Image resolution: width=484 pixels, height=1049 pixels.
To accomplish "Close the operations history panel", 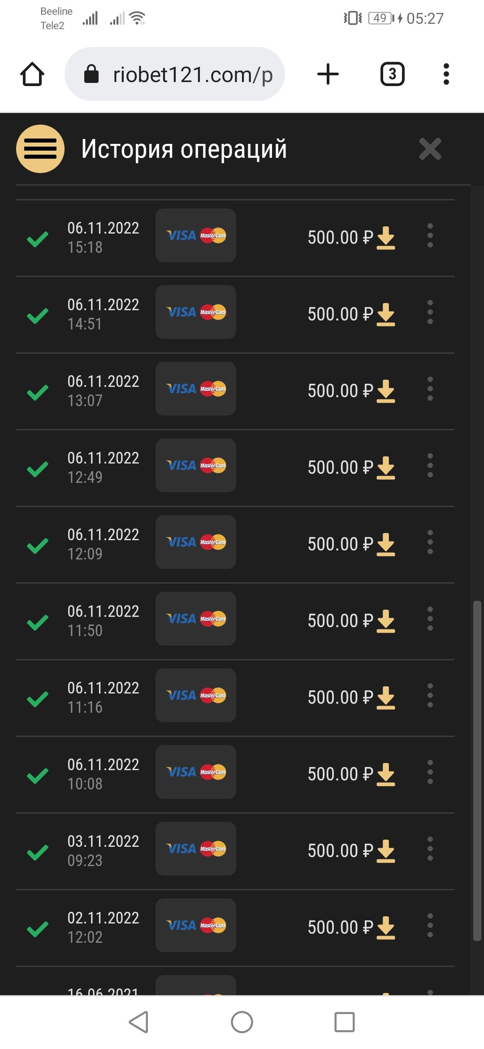I will pyautogui.click(x=430, y=149).
